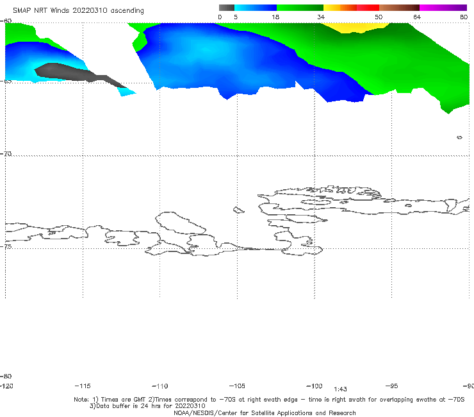
Task: Click the latitude label '-70'
Action: tap(6, 154)
